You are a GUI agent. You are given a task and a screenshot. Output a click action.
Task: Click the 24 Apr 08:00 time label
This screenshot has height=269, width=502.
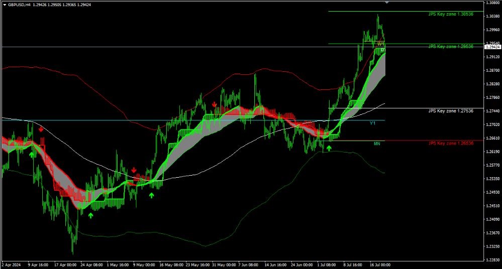click(91, 265)
